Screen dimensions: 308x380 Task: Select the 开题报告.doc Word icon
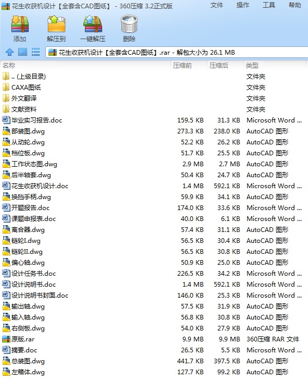tap(6, 207)
